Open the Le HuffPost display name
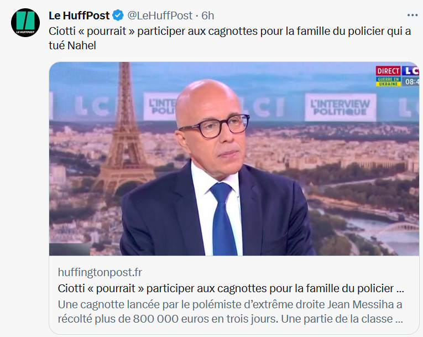 coord(79,15)
